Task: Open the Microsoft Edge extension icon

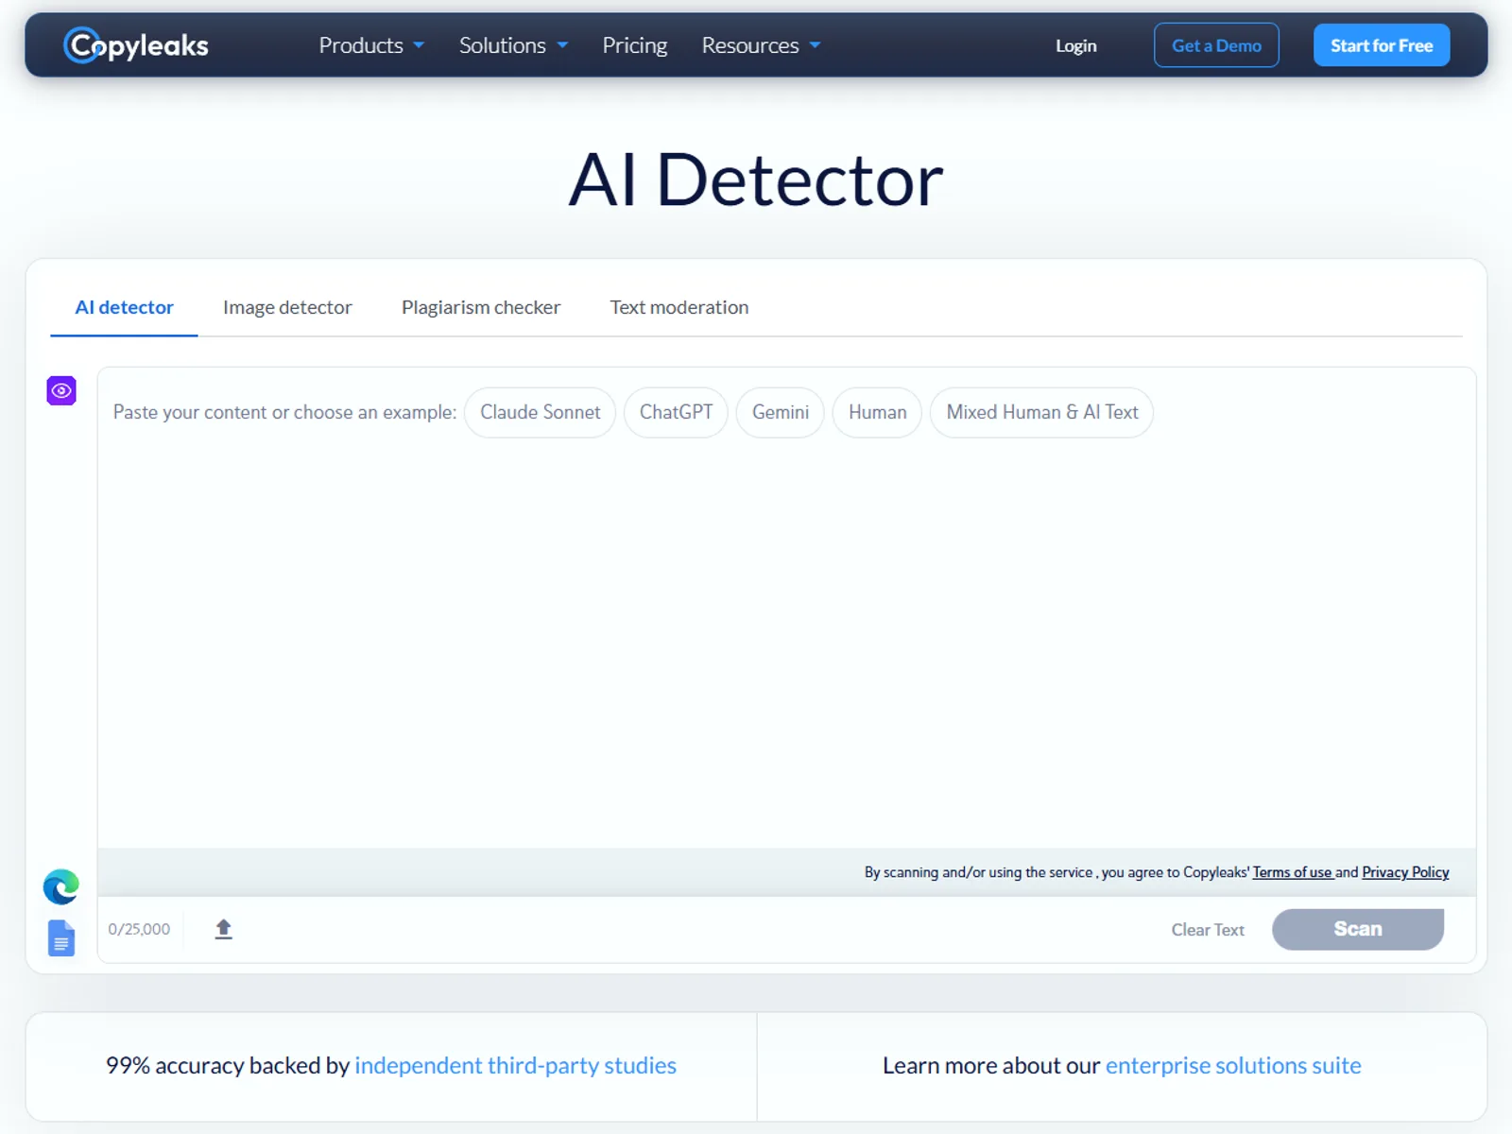Action: pos(61,886)
